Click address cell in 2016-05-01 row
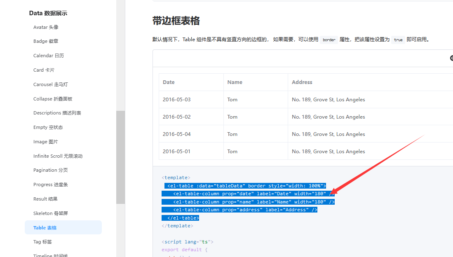The height and width of the screenshot is (257, 453). pyautogui.click(x=371, y=152)
